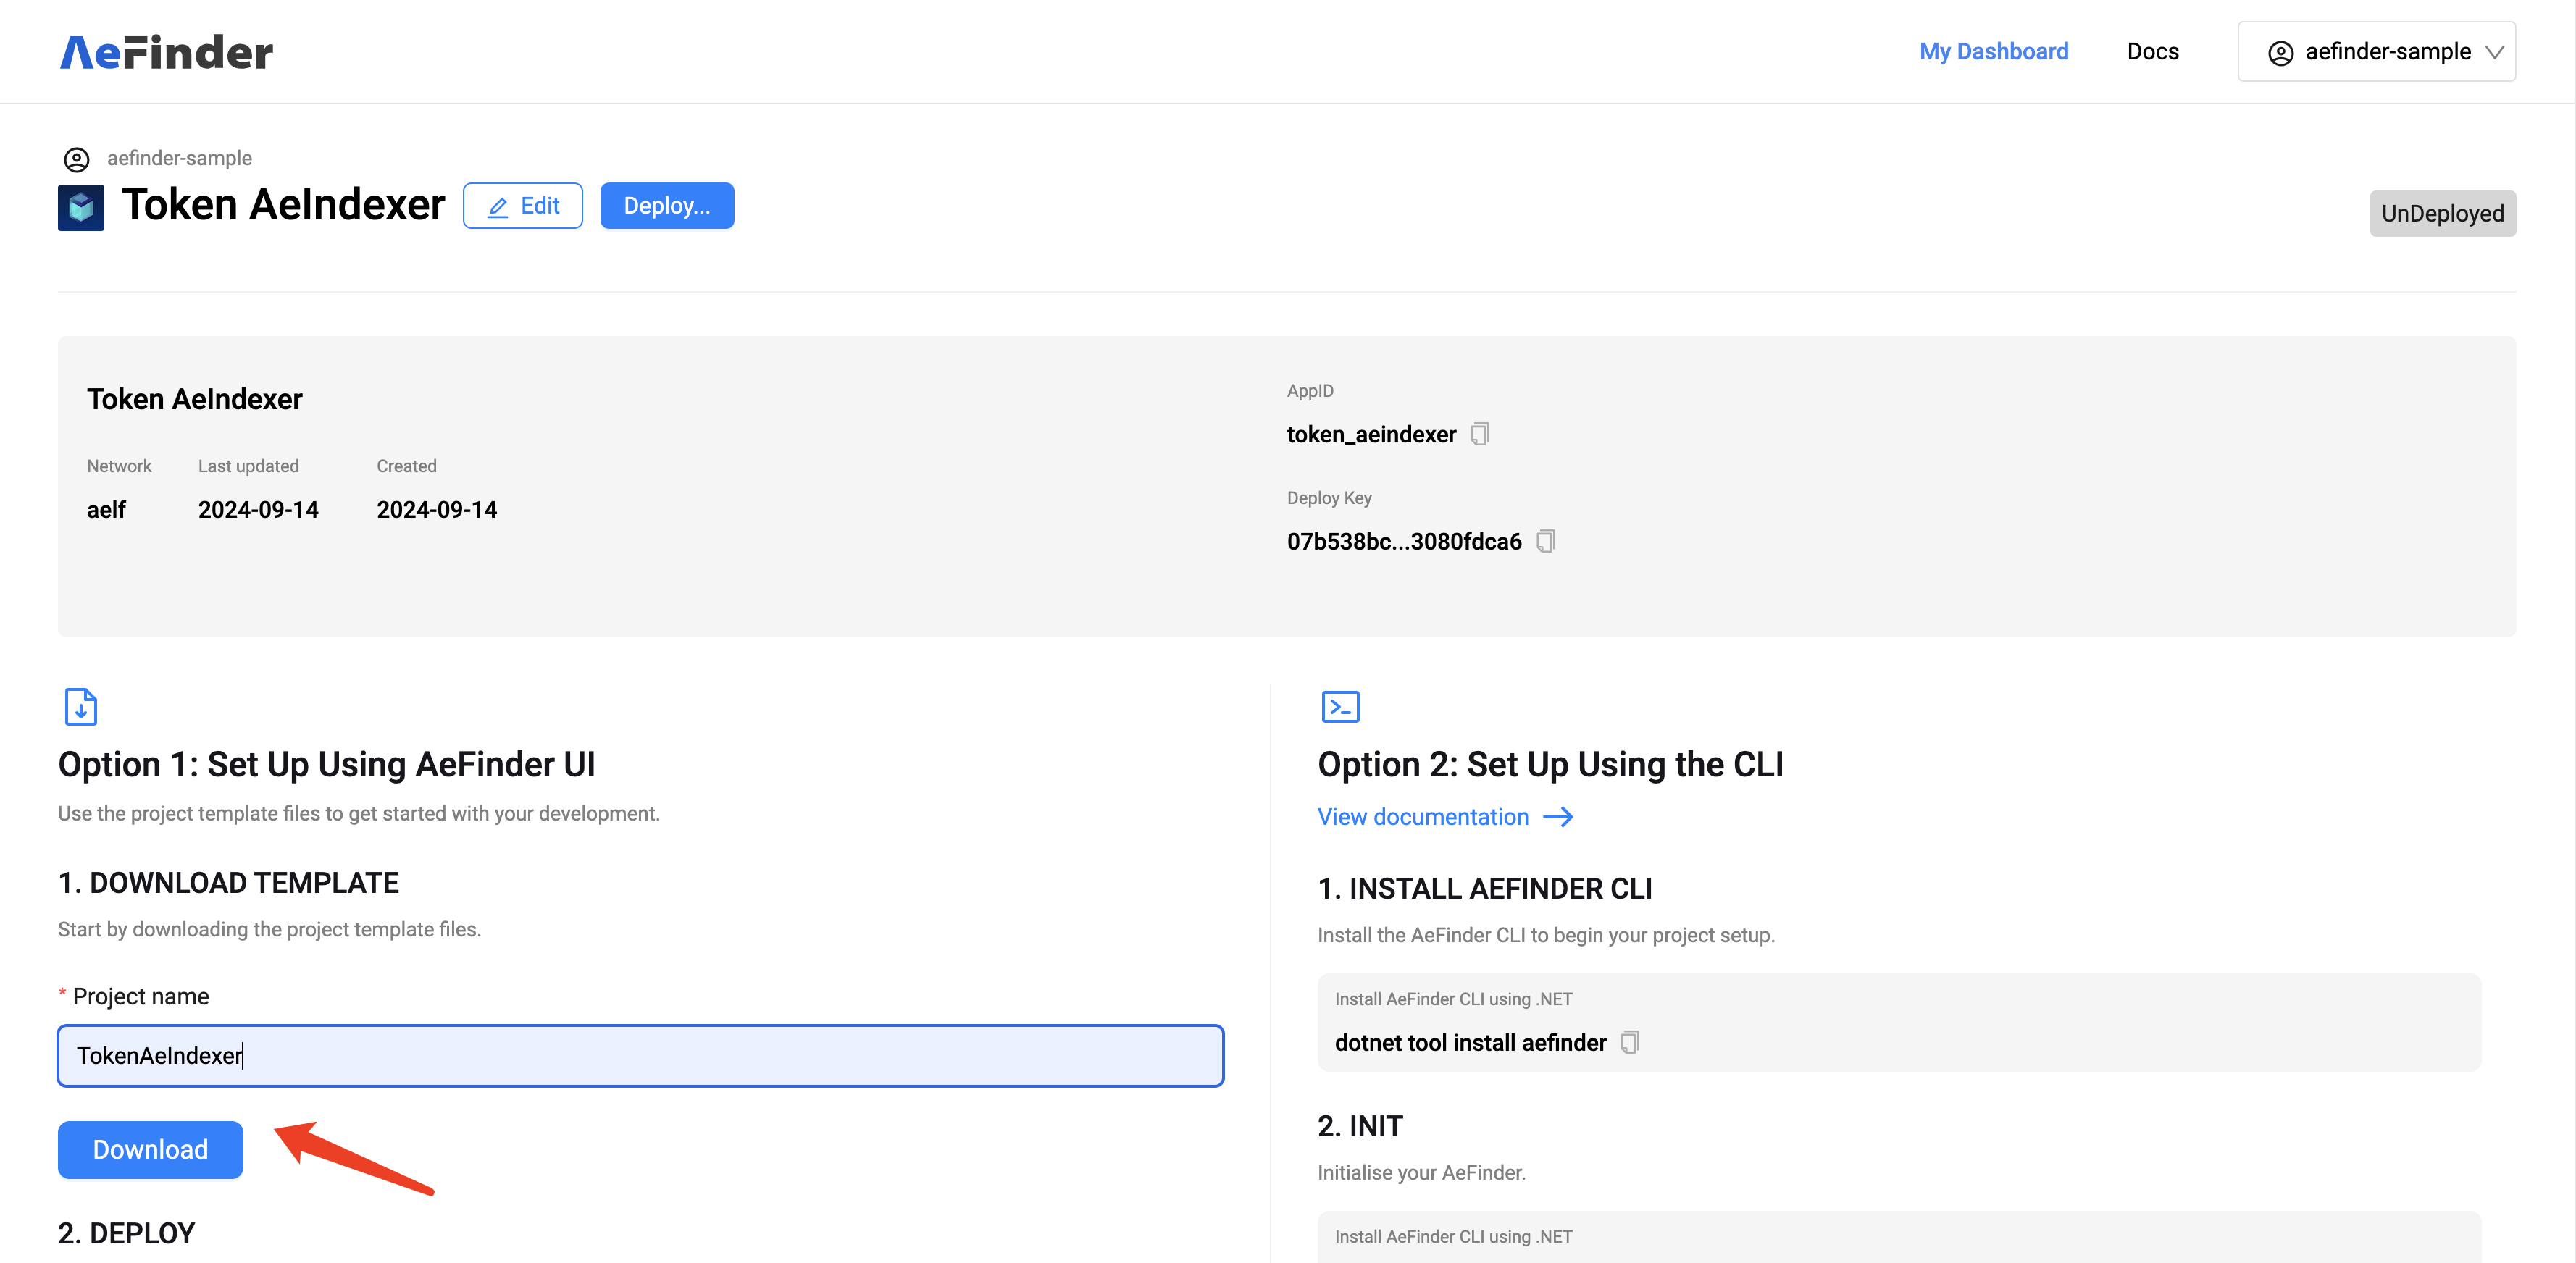The width and height of the screenshot is (2576, 1263).
Task: Click the terminal CLI icon above Option 2
Action: tap(1340, 706)
